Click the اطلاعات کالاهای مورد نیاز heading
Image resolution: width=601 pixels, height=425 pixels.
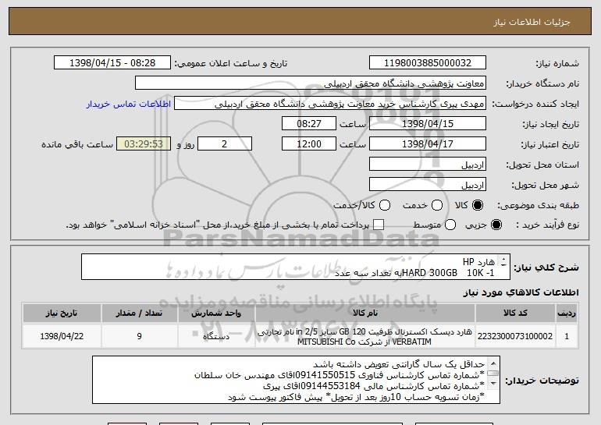(521, 292)
